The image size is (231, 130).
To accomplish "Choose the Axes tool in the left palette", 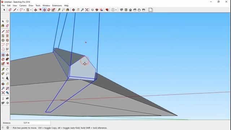I will tap(3, 78).
